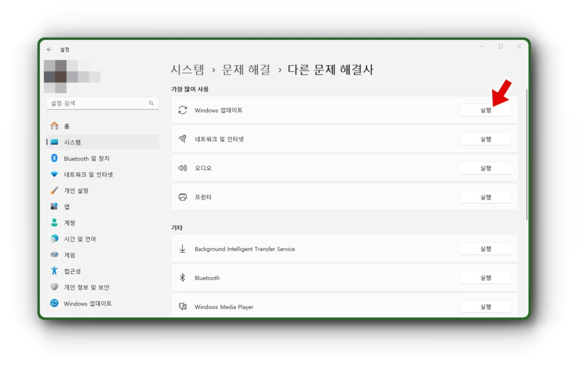Image resolution: width=578 pixels, height=367 pixels.
Task: Click the 기타 section heading
Action: [x=177, y=228]
